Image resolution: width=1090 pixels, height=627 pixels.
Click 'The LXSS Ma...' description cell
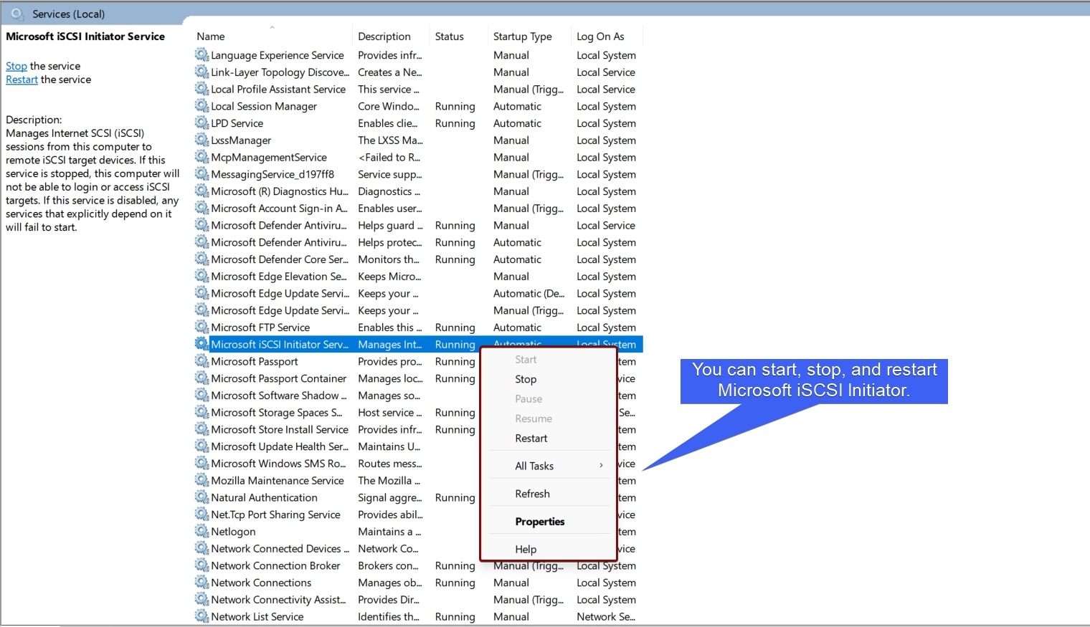(x=390, y=140)
